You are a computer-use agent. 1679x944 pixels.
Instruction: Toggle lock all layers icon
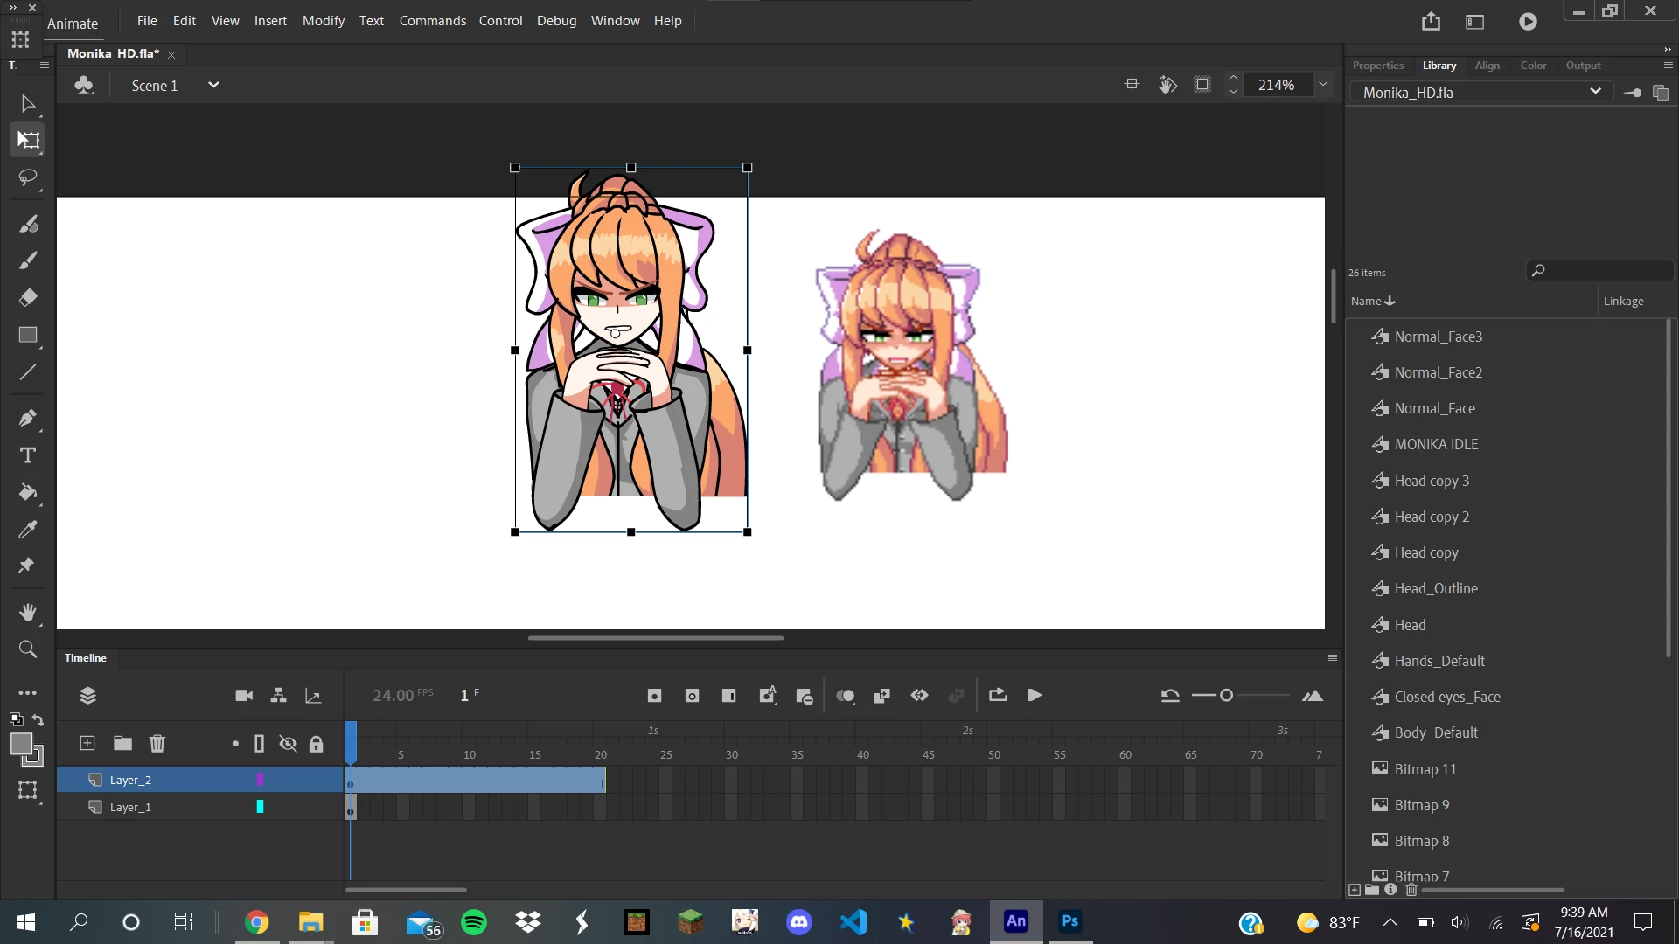tap(316, 744)
